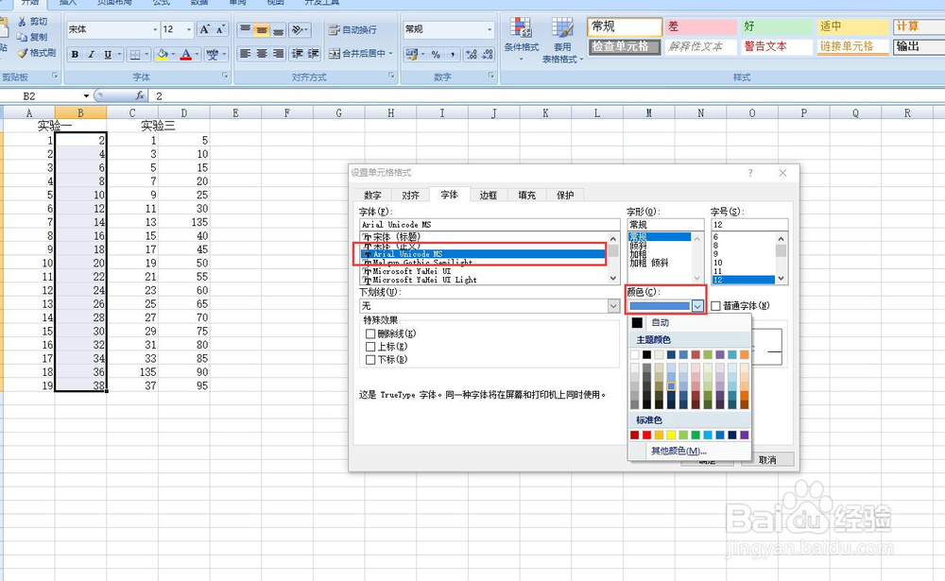Click the align text right icon
This screenshot has width=945, height=581.
point(278,54)
